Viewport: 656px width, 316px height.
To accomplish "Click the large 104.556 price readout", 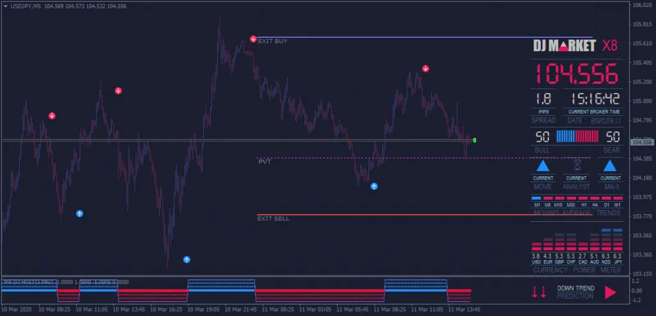I will (577, 74).
